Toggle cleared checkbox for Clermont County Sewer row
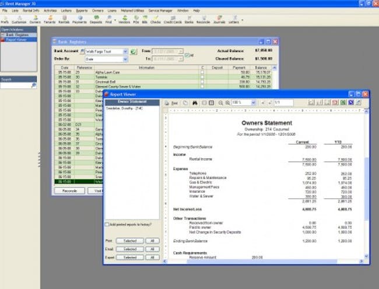This screenshot has width=379, height=289. tap(202, 86)
